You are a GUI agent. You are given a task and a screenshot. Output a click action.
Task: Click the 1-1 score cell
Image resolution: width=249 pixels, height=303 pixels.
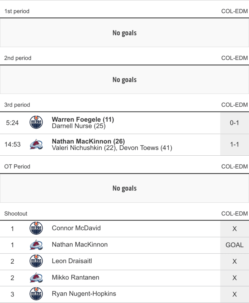234,145
